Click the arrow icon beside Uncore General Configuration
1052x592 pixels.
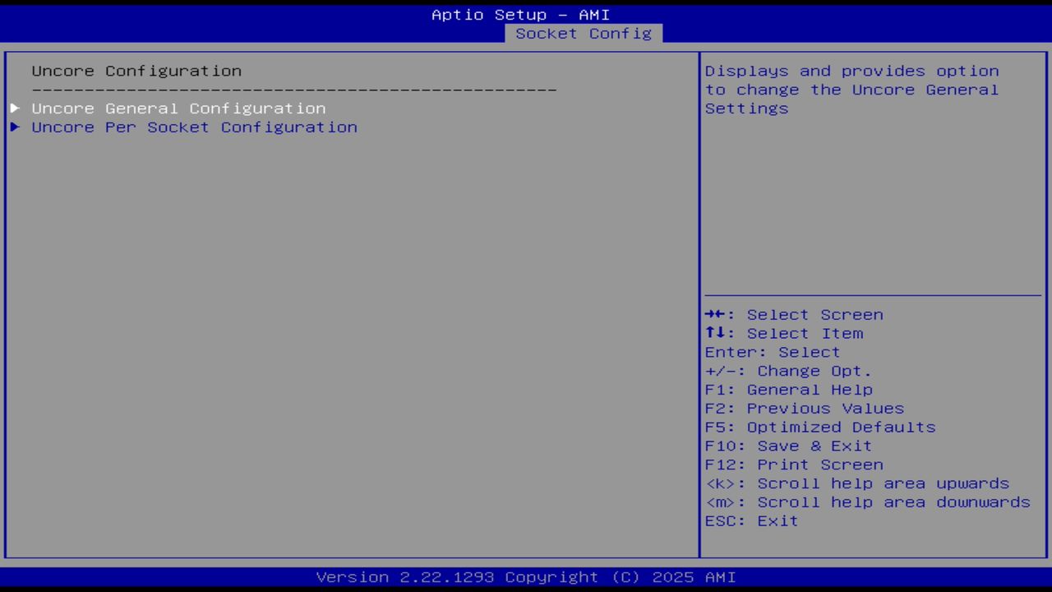(14, 108)
